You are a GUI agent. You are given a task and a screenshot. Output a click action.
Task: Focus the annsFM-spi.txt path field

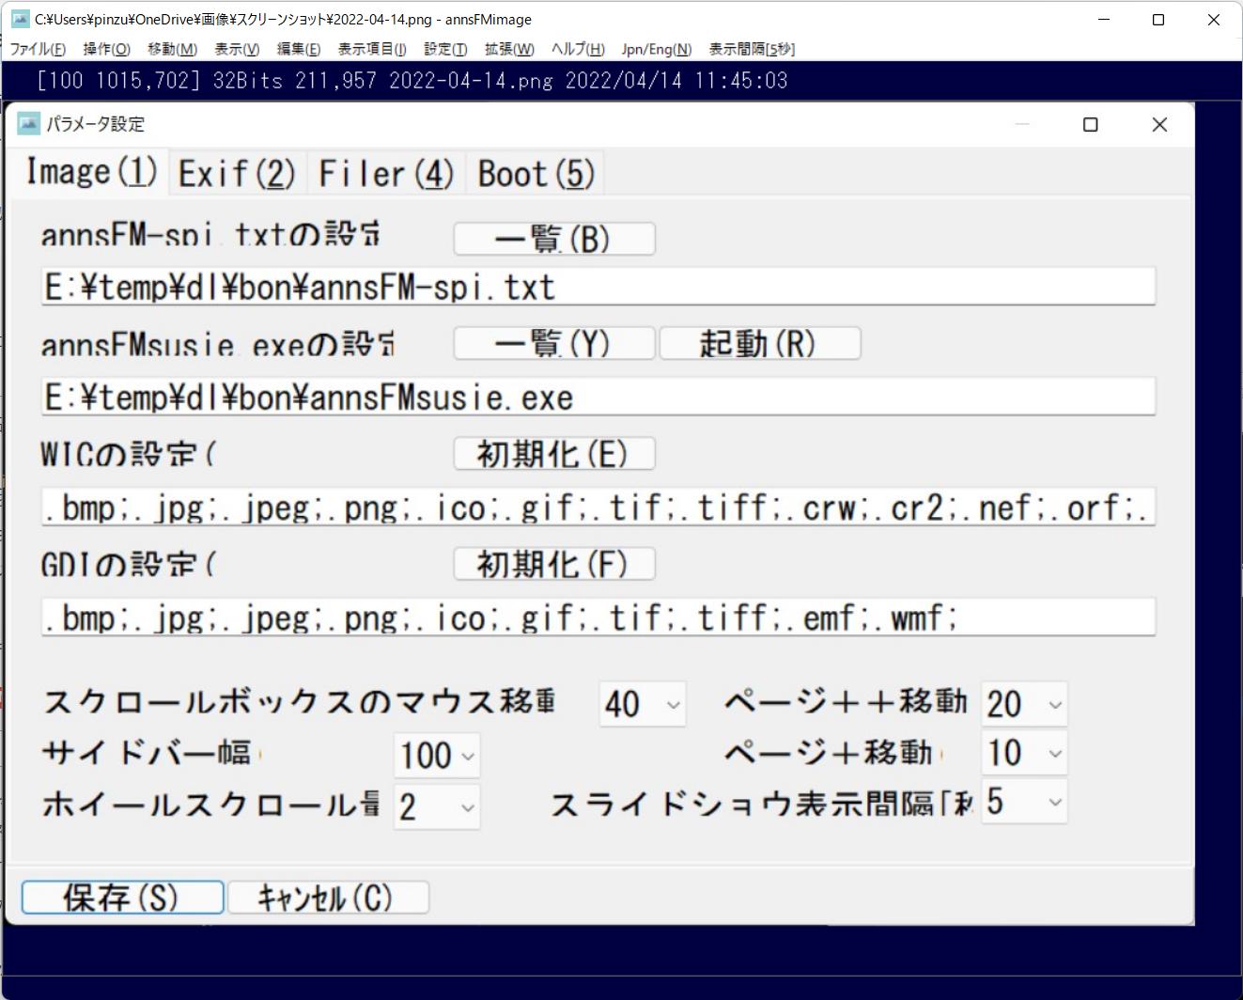598,287
